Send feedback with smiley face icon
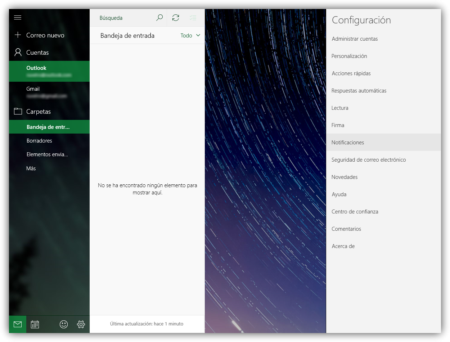This screenshot has height=342, width=450. pyautogui.click(x=64, y=324)
